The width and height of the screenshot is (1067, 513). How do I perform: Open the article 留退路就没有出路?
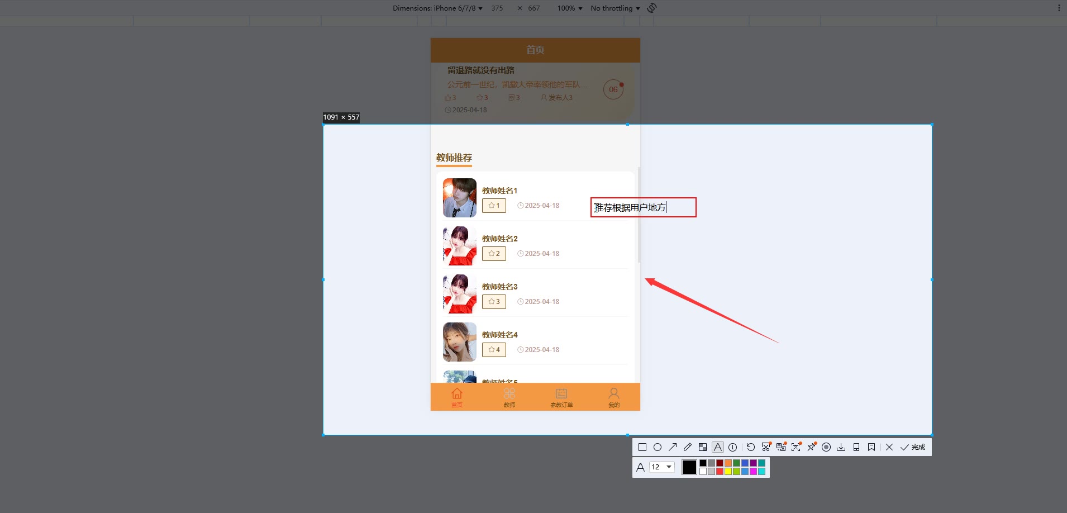(481, 70)
